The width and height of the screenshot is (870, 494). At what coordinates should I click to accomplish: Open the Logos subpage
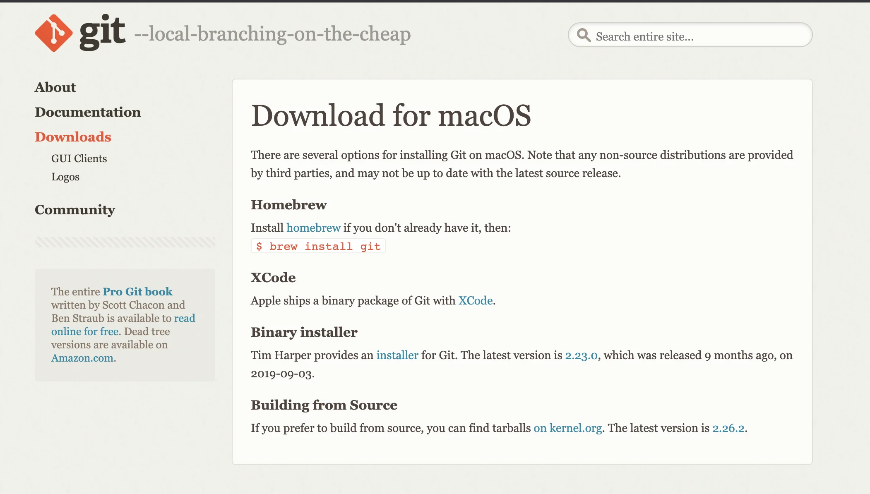(x=65, y=177)
